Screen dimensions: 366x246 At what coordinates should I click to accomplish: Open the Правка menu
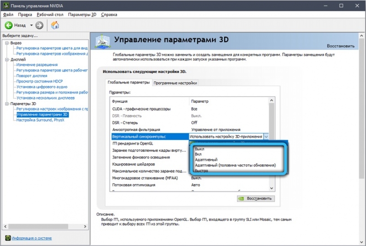point(25,15)
